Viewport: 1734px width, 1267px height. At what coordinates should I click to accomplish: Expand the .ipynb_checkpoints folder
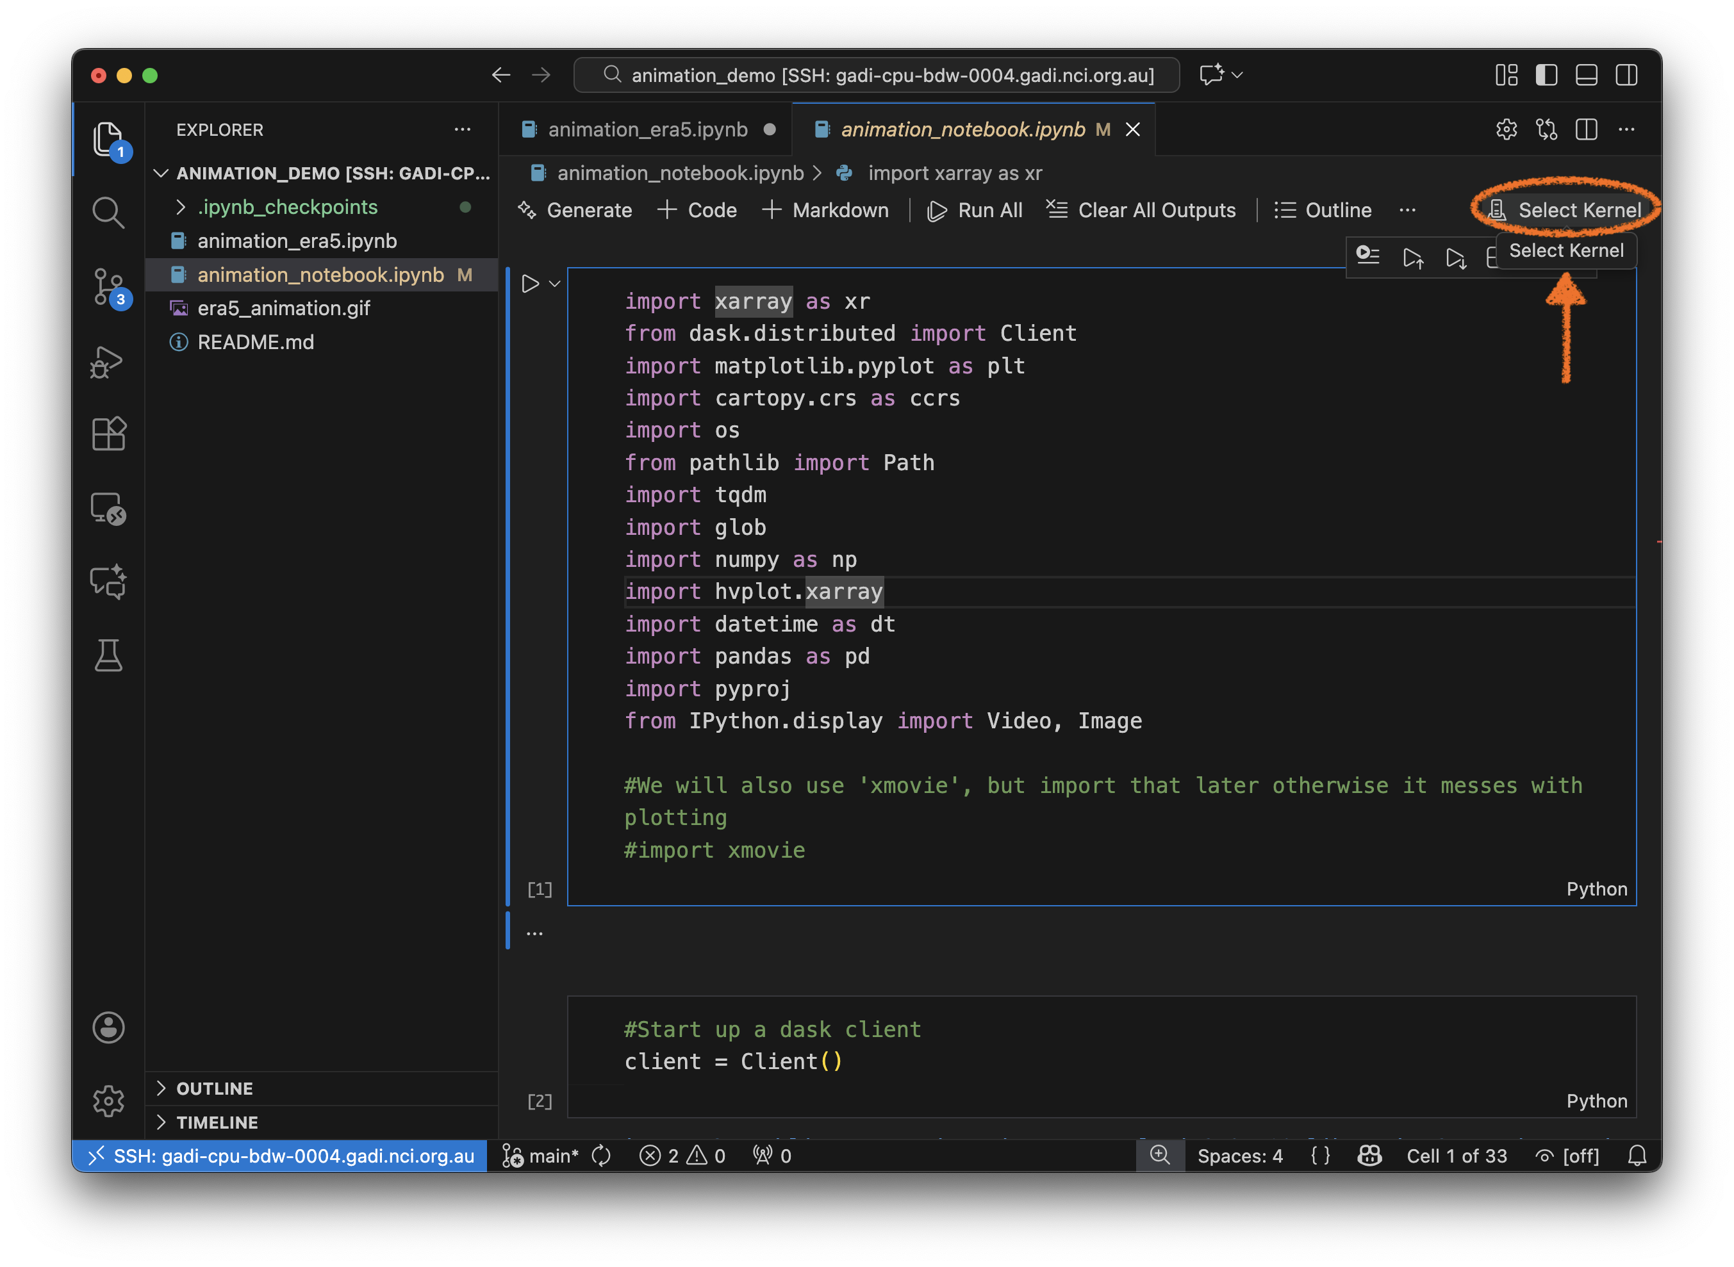287,207
